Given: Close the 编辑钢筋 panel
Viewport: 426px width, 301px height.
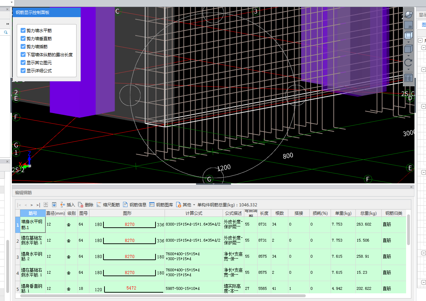Looking at the screenshot, I should click(411, 187).
